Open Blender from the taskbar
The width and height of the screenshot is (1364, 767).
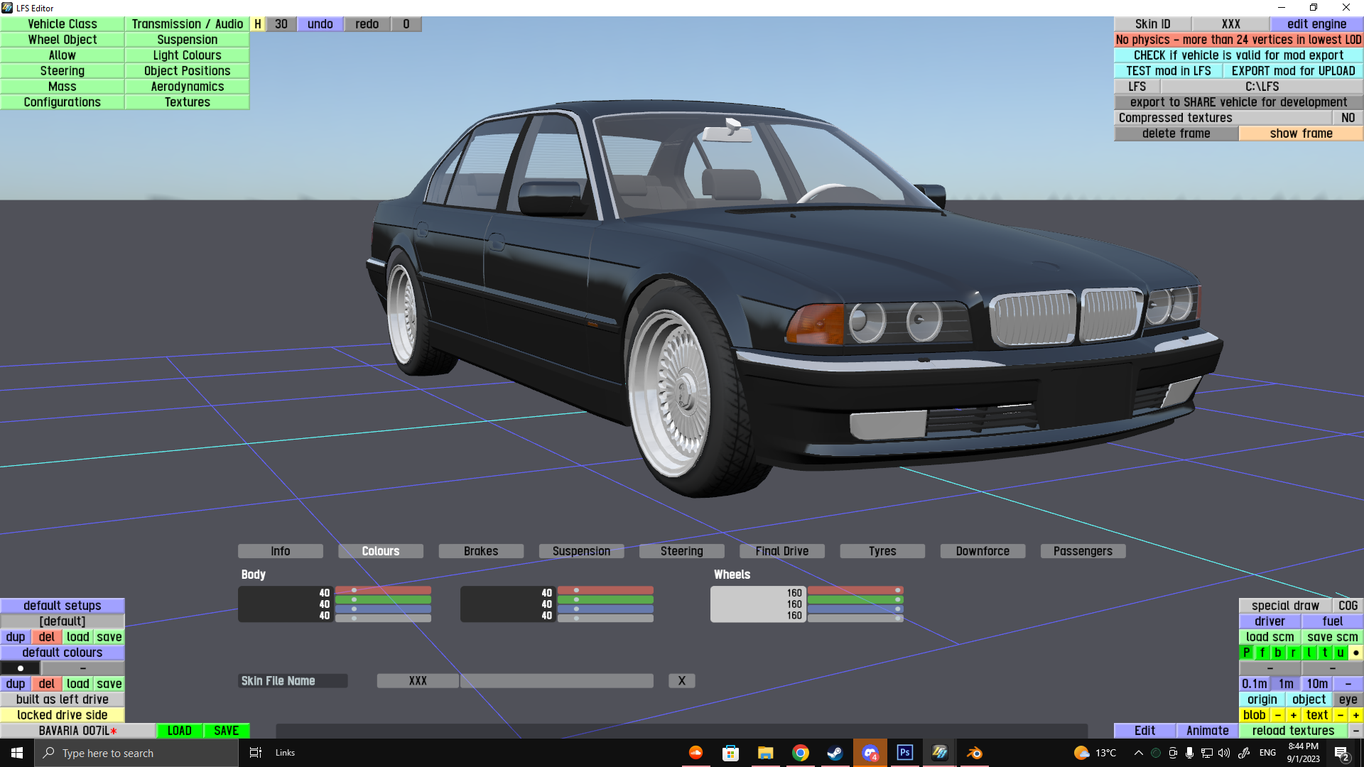click(x=974, y=753)
